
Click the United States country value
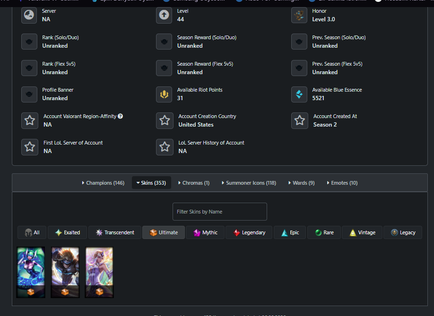coord(196,125)
